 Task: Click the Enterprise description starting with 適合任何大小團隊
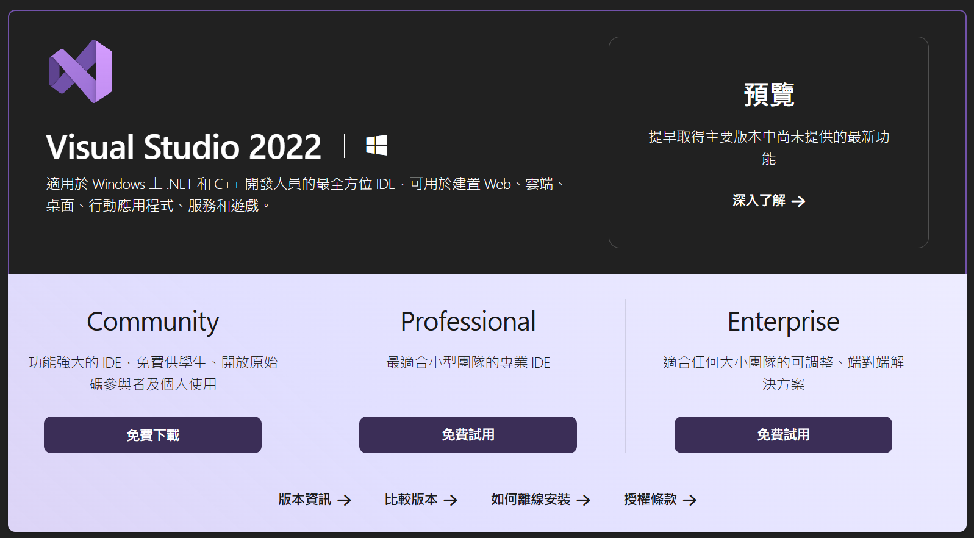[783, 373]
